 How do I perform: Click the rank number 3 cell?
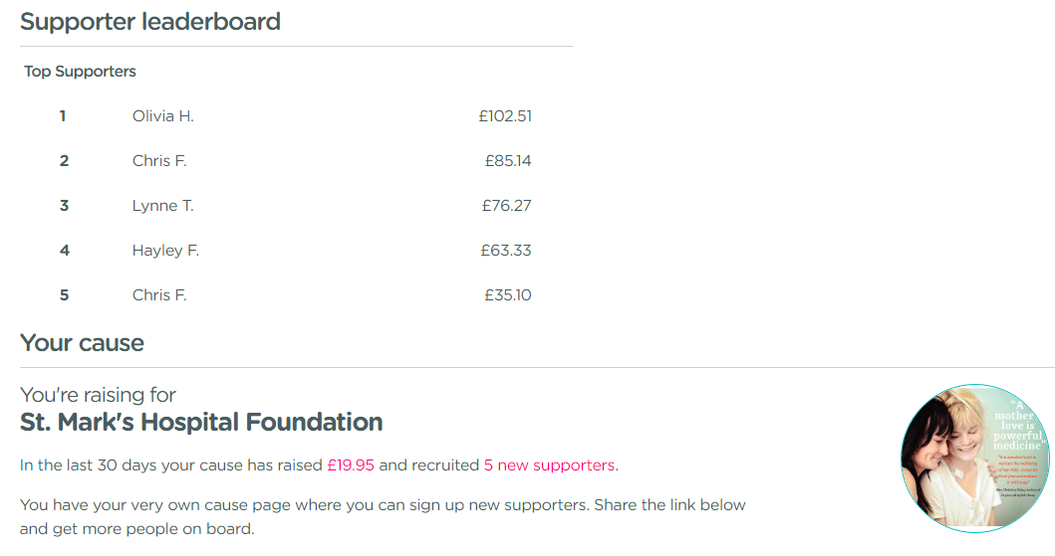[x=64, y=206]
